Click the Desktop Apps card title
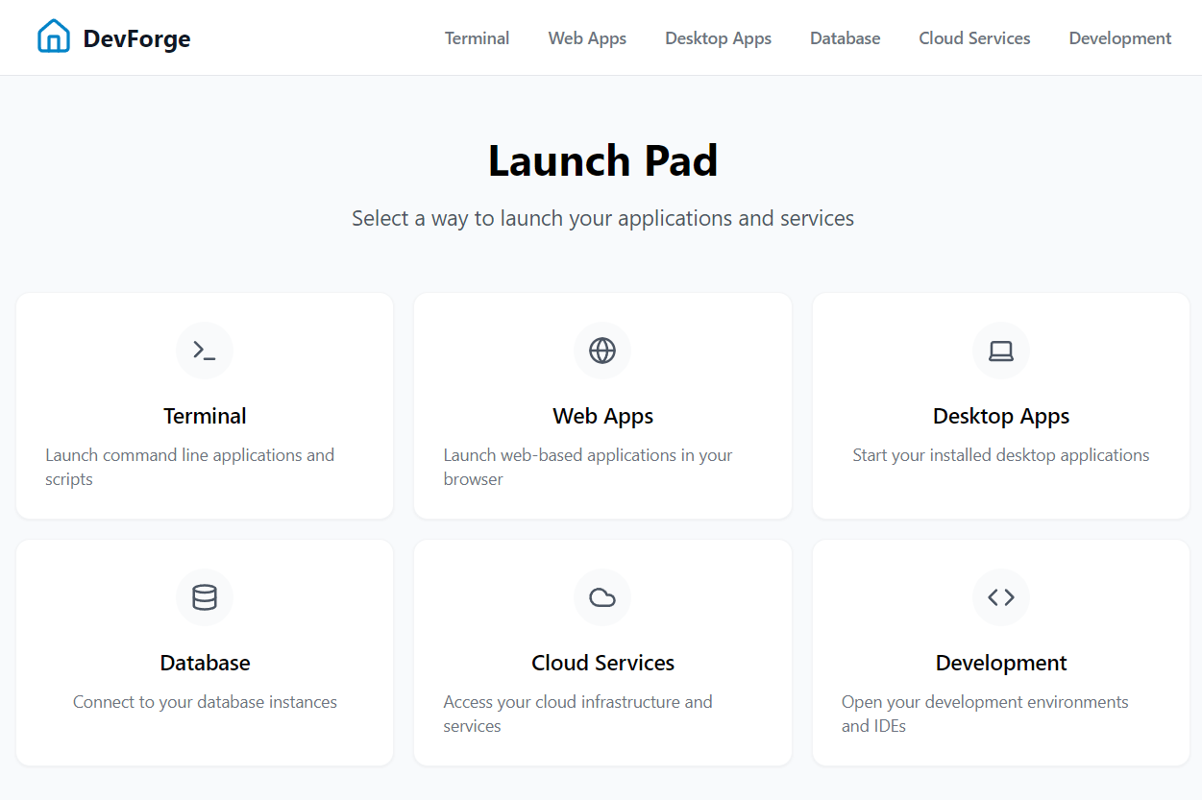The height and width of the screenshot is (800, 1202). [x=1001, y=417]
